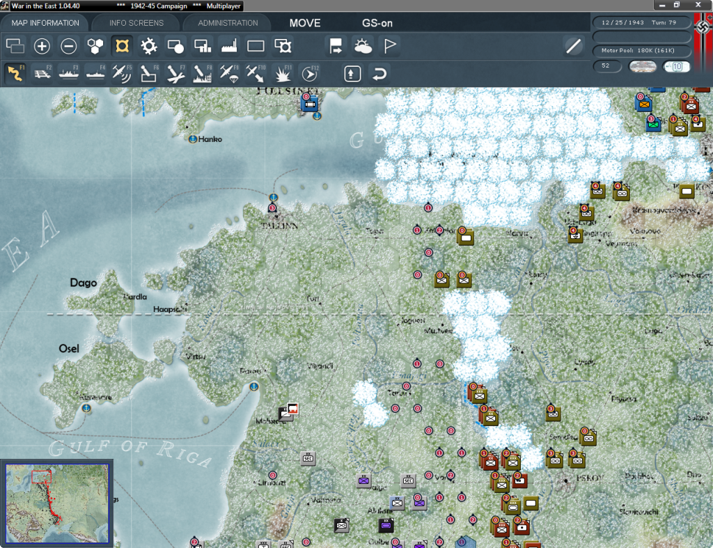Click the Hanko town label

pos(210,139)
